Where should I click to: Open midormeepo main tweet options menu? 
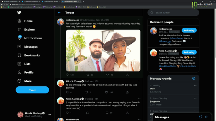[139, 20]
